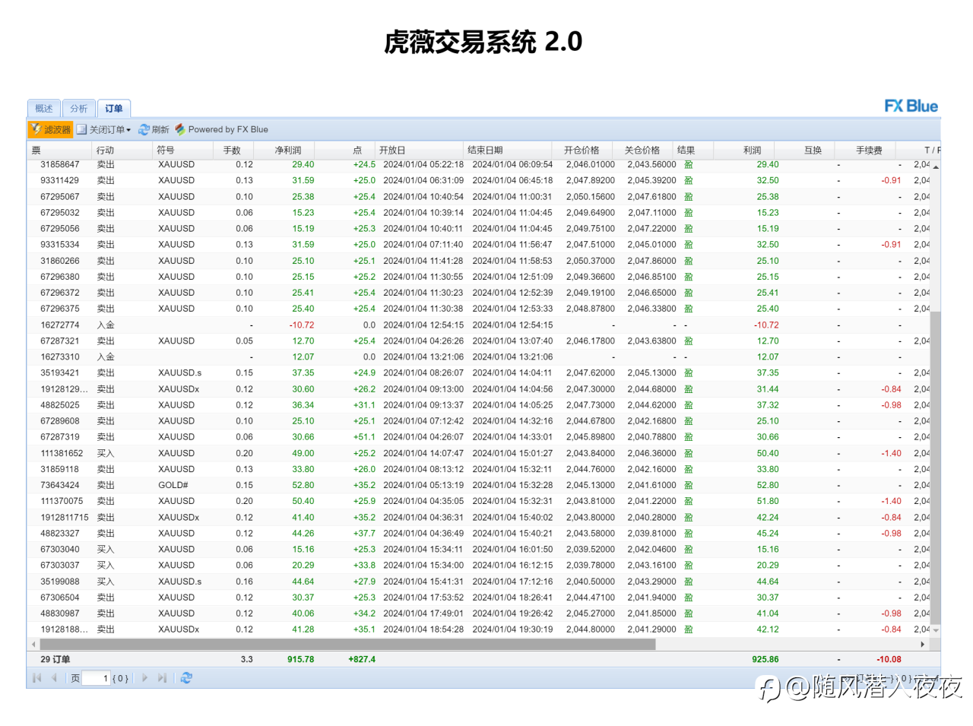
Task: Click the pager refresh icon at bottom
Action: (x=186, y=678)
